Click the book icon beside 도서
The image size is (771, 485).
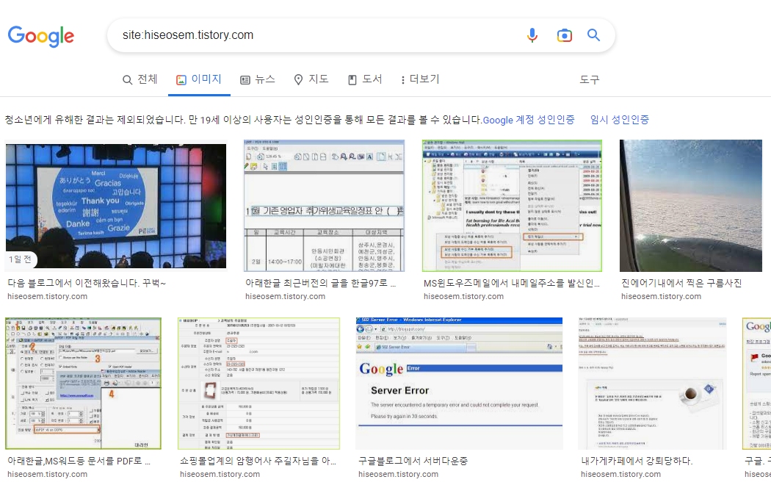(352, 79)
